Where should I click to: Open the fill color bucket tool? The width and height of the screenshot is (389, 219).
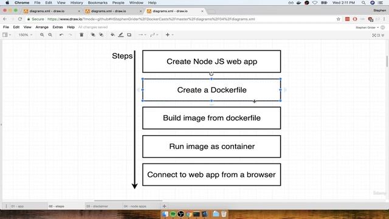click(x=112, y=35)
